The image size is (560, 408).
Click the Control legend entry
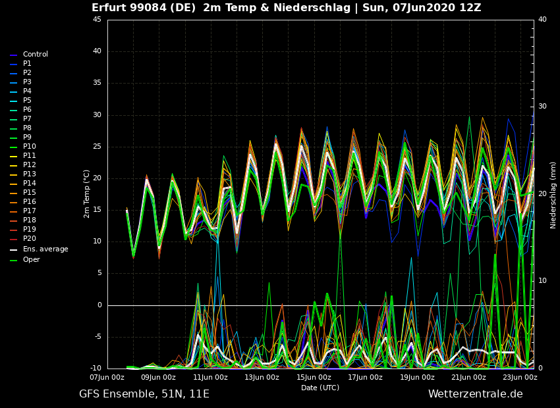coord(35,55)
